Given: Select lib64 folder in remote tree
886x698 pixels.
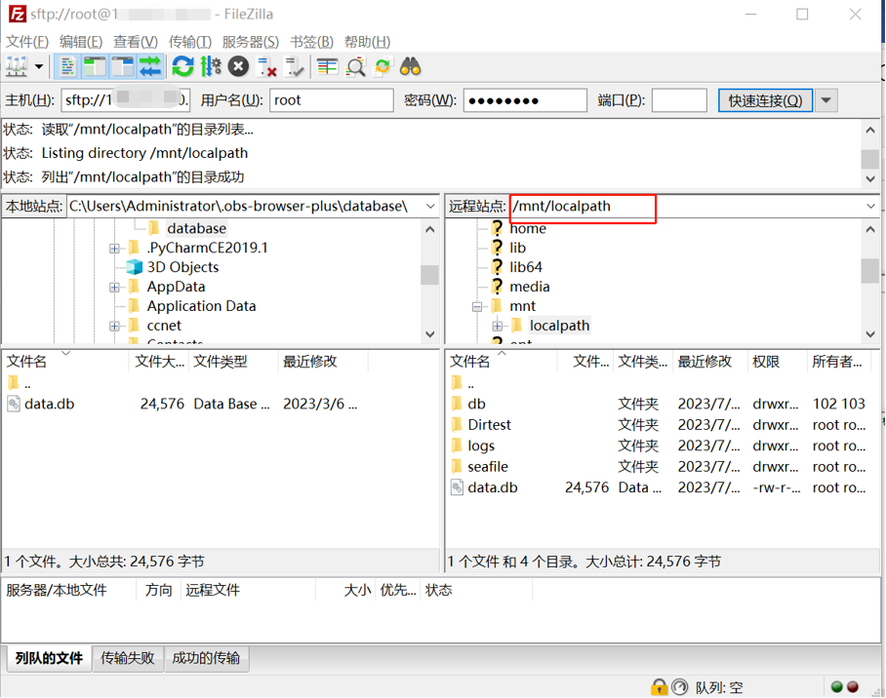Looking at the screenshot, I should click(x=526, y=267).
